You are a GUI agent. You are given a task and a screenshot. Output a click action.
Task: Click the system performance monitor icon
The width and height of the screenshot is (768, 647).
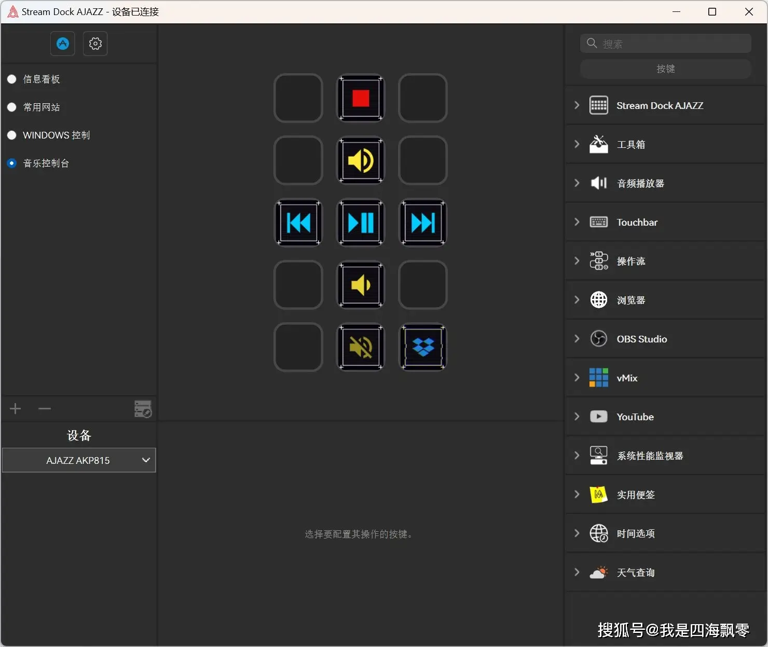[x=599, y=456]
